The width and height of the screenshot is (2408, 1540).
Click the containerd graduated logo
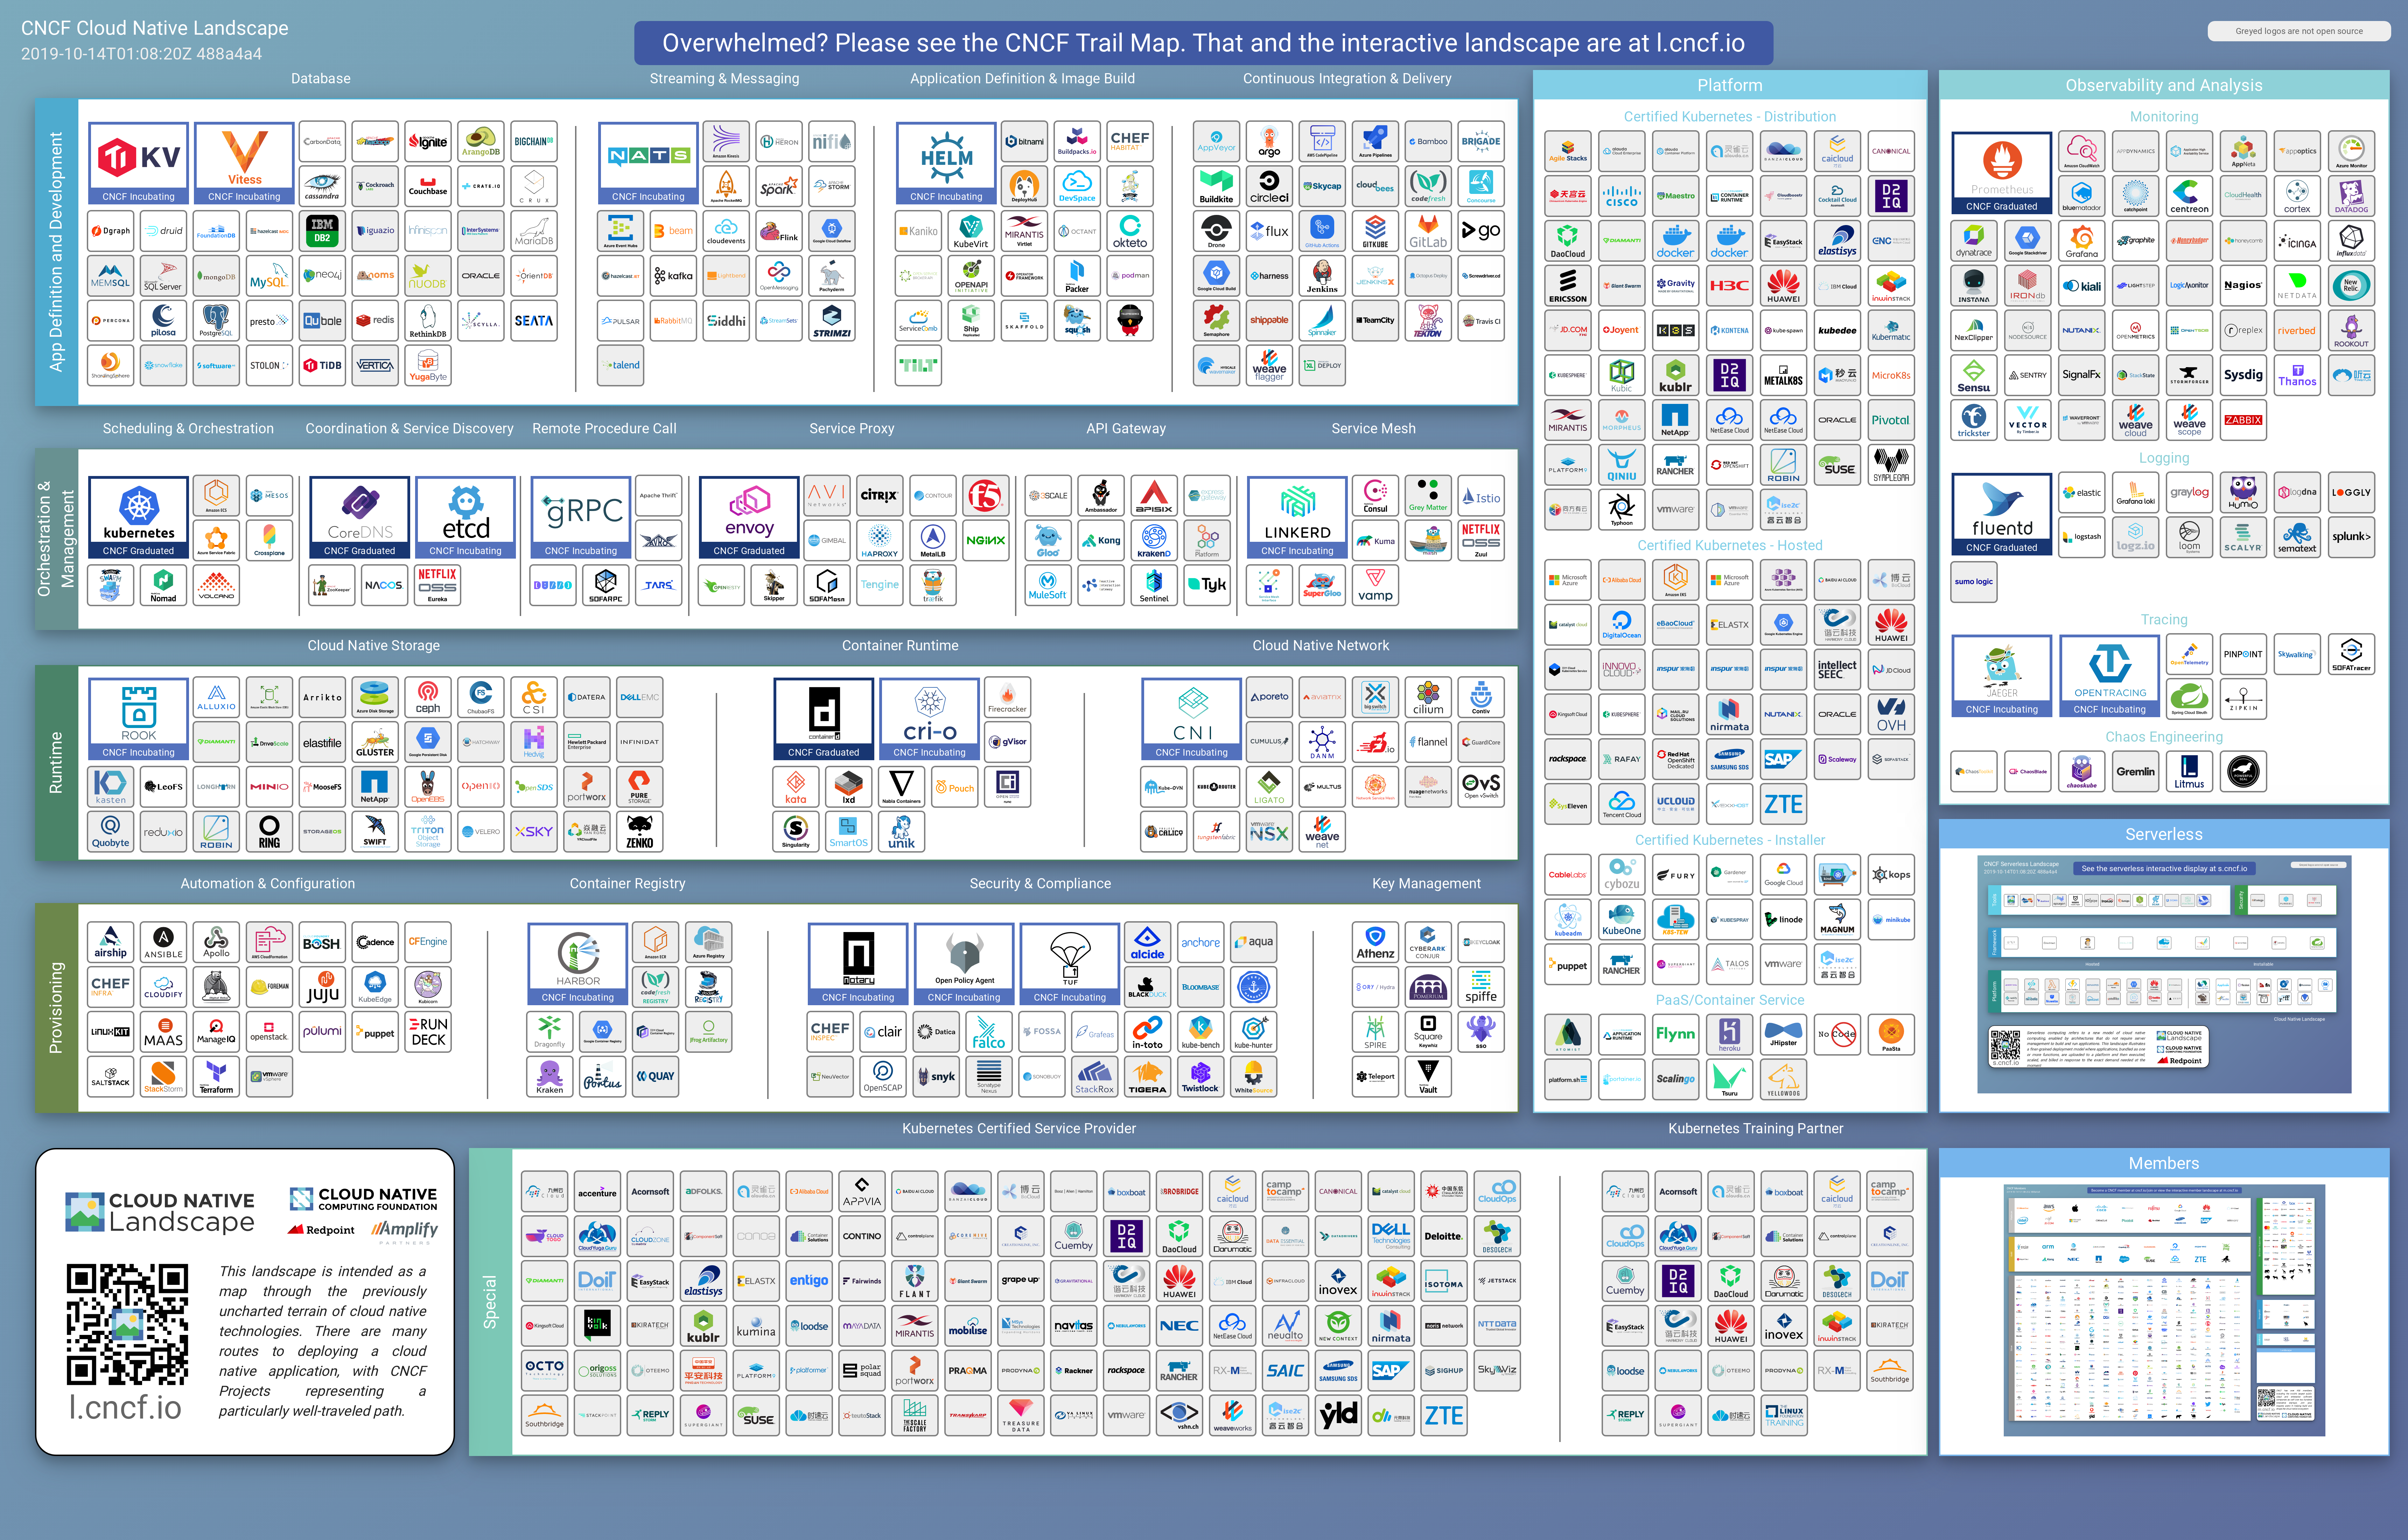coord(823,719)
